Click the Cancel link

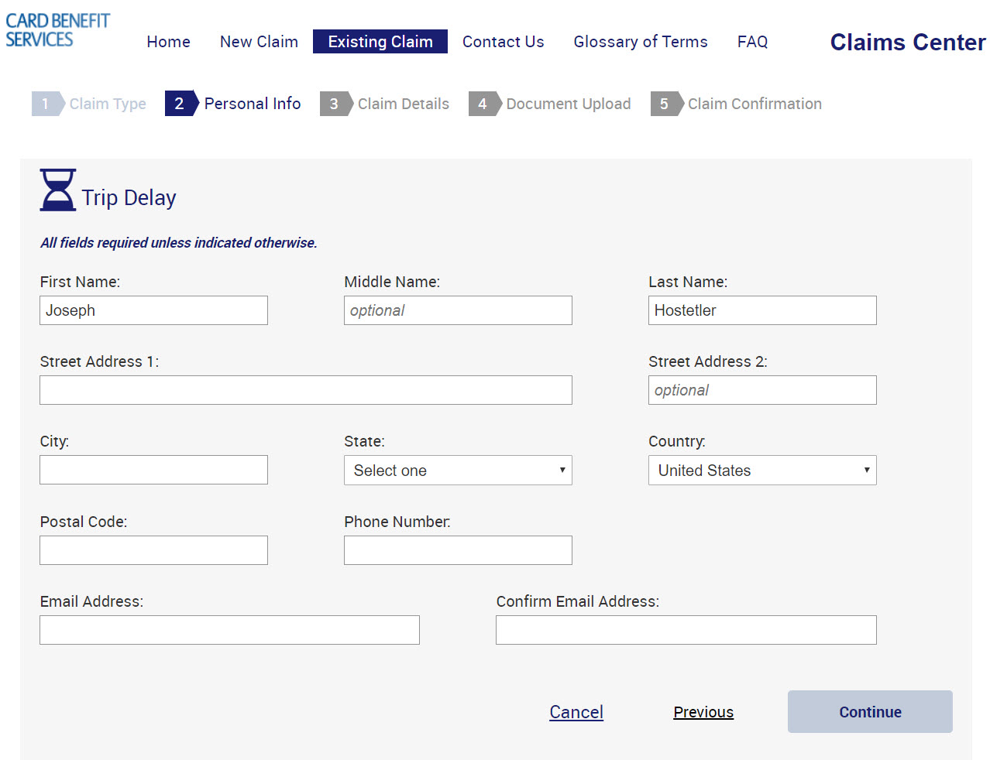tap(576, 711)
